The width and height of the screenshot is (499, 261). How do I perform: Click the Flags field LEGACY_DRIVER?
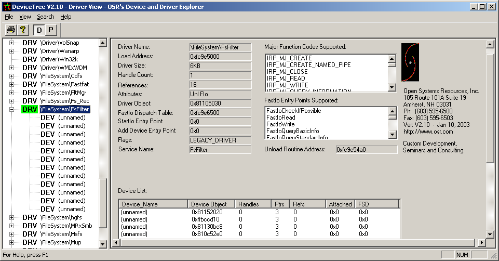click(220, 140)
